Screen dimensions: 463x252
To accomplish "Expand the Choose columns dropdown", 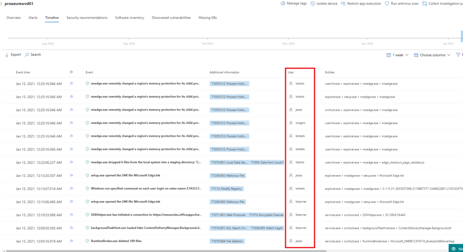I will pyautogui.click(x=432, y=55).
